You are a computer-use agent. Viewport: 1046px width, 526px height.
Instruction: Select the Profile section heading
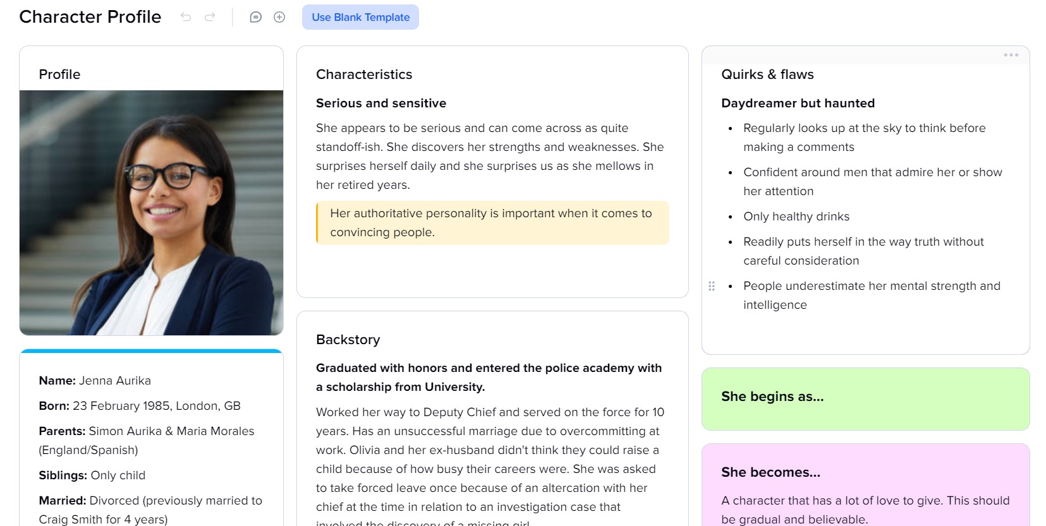click(x=59, y=75)
